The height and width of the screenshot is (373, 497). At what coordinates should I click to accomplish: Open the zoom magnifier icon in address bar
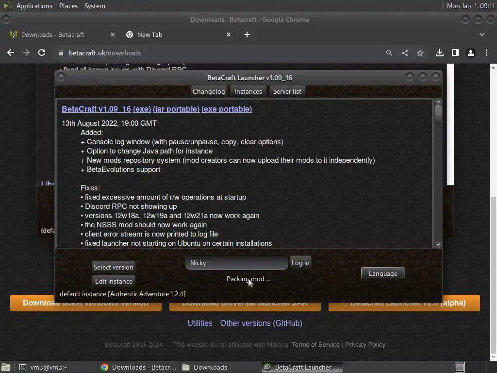tap(389, 53)
